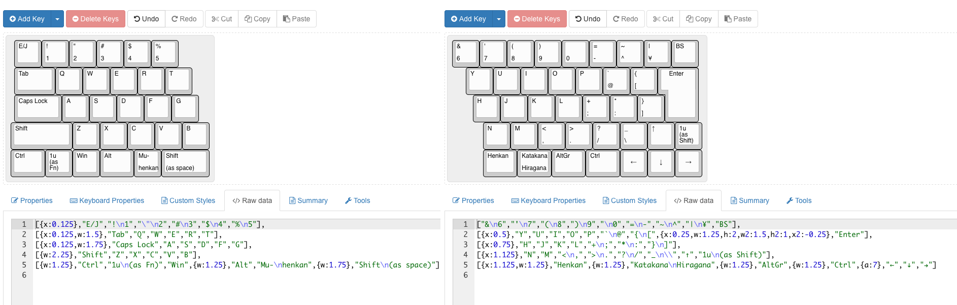Open Add Key dropdown arrow in left editor
Screen dimensions: 957x305
(57, 19)
